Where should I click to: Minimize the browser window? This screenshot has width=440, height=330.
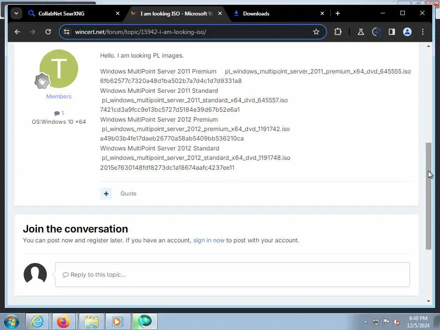point(383,13)
